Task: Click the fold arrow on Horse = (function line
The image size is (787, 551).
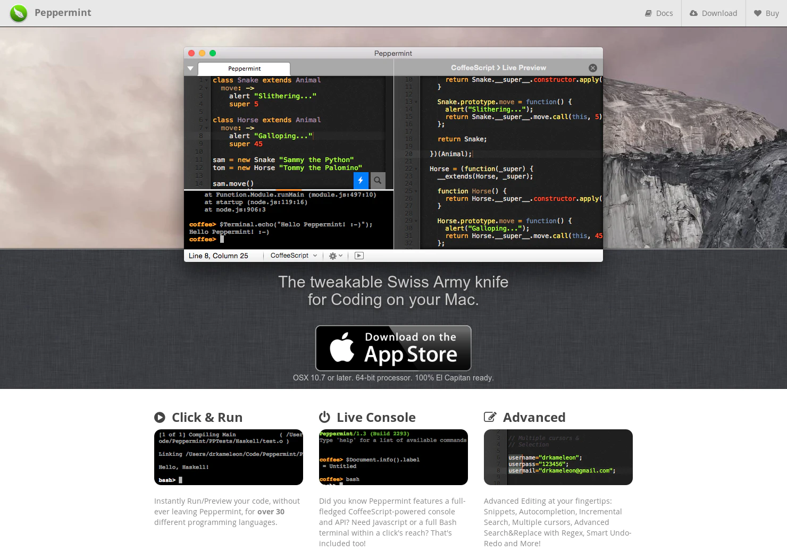Action: 416,169
